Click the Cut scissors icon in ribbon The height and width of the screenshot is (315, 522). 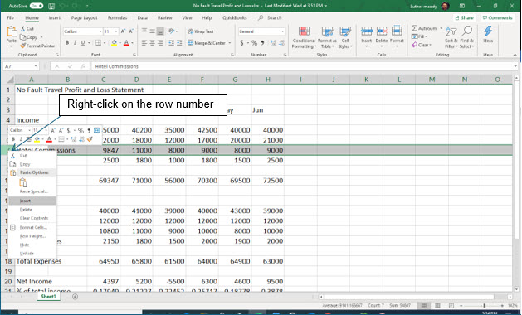pyautogui.click(x=23, y=29)
